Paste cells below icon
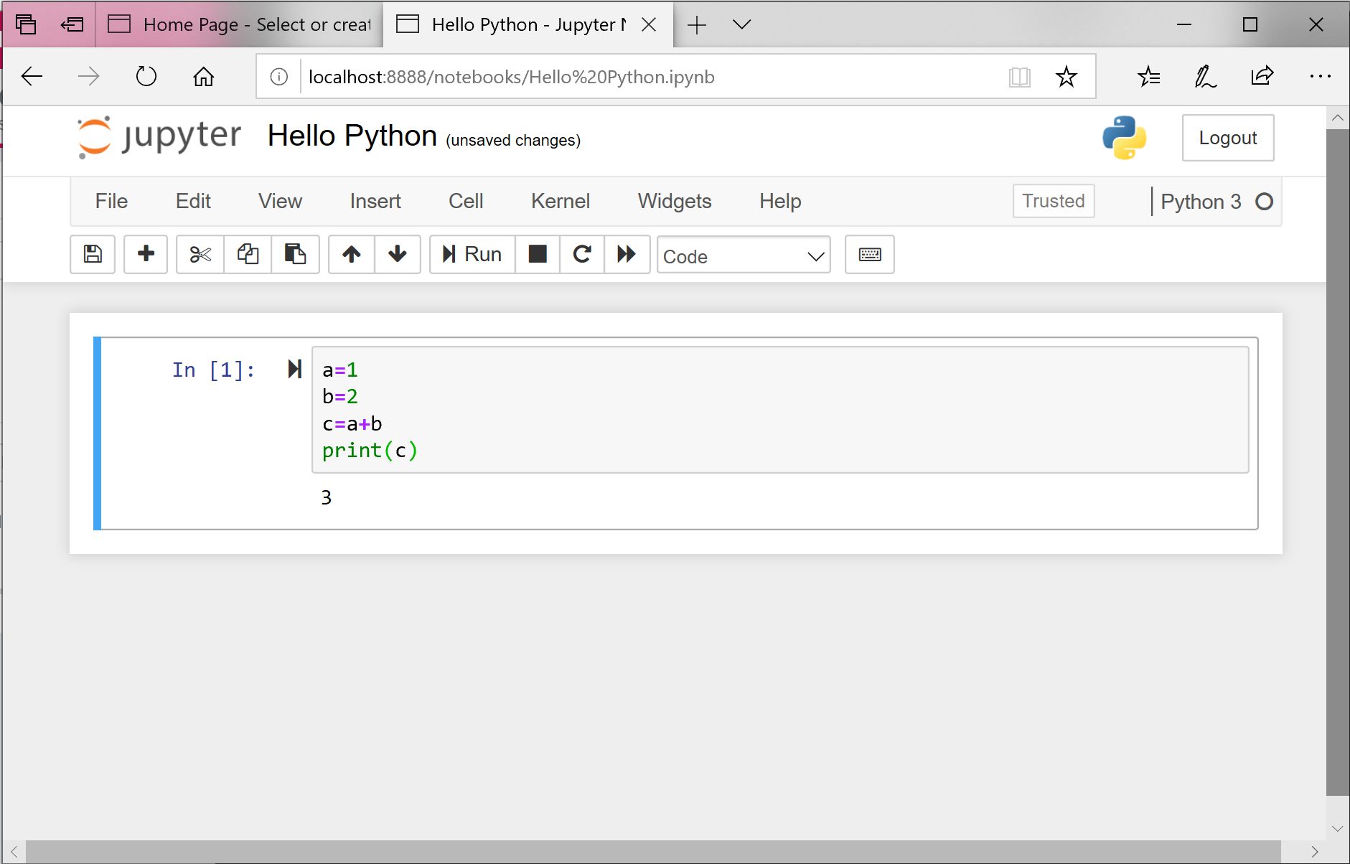The height and width of the screenshot is (864, 1350). pos(295,254)
